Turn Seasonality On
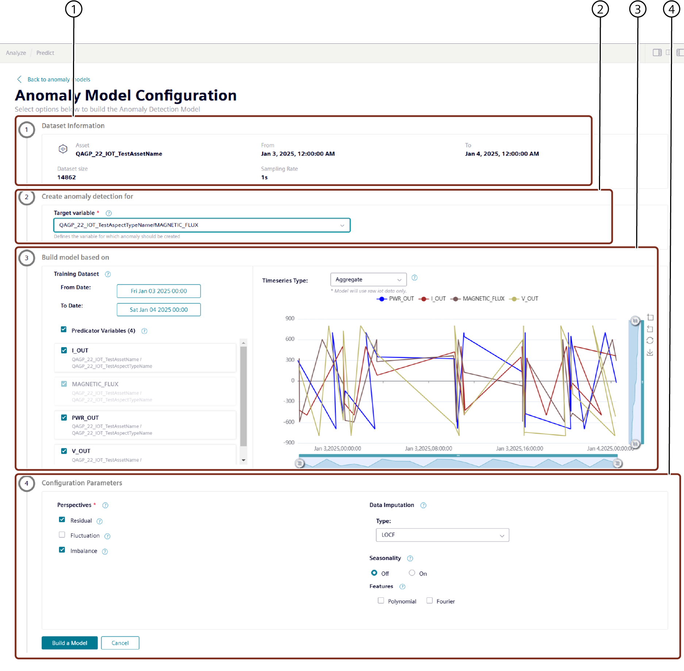684x671 pixels. pos(412,573)
